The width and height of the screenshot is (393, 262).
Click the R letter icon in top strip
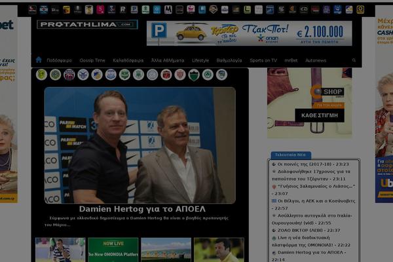[123, 10]
